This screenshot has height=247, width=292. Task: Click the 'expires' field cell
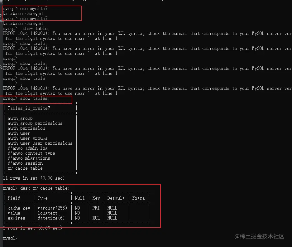click(17, 218)
